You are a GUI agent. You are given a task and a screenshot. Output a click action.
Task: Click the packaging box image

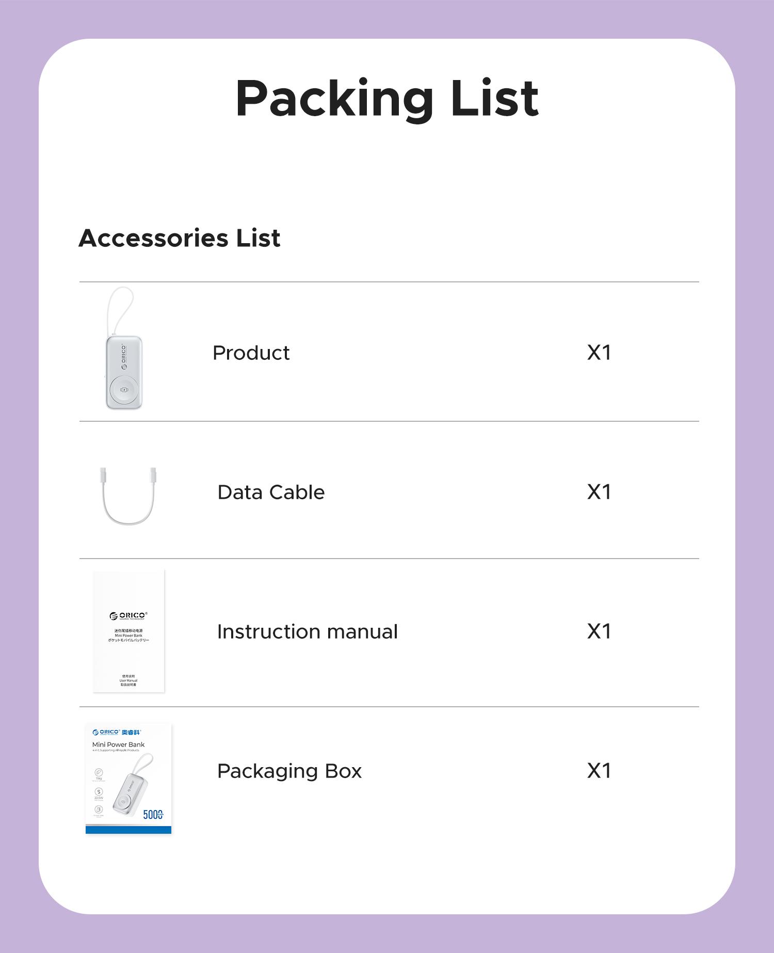(x=128, y=779)
